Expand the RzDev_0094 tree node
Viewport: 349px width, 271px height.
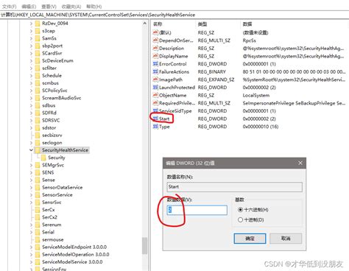[31, 24]
